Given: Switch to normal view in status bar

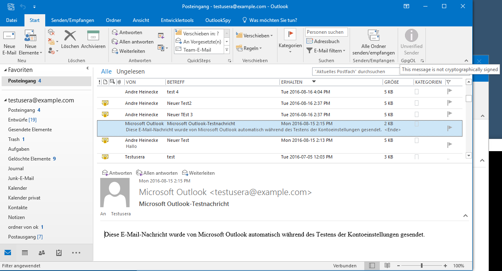Looking at the screenshot, I should click(372, 266).
